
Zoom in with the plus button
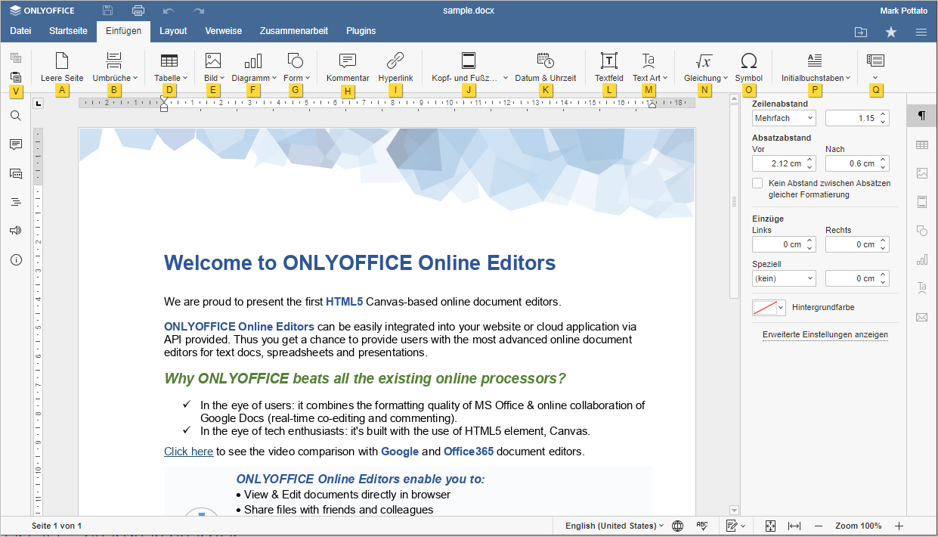pyautogui.click(x=899, y=526)
